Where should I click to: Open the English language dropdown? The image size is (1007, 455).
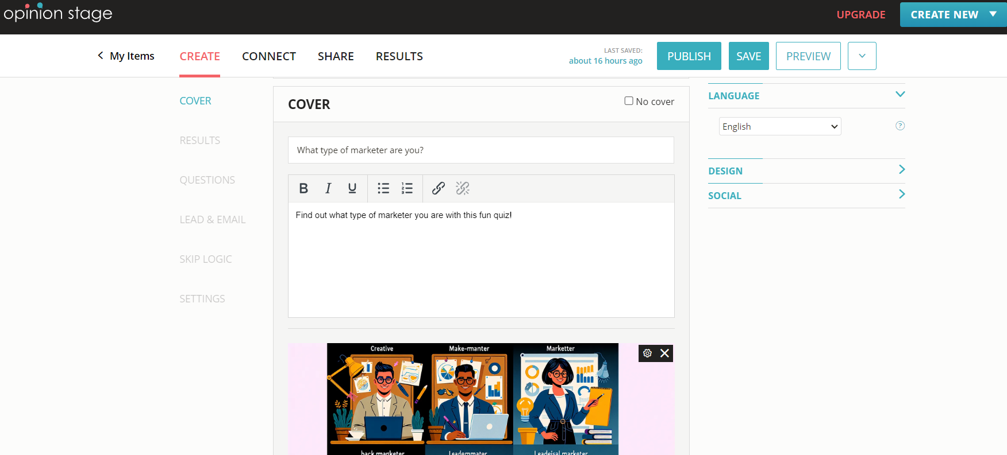pos(779,127)
